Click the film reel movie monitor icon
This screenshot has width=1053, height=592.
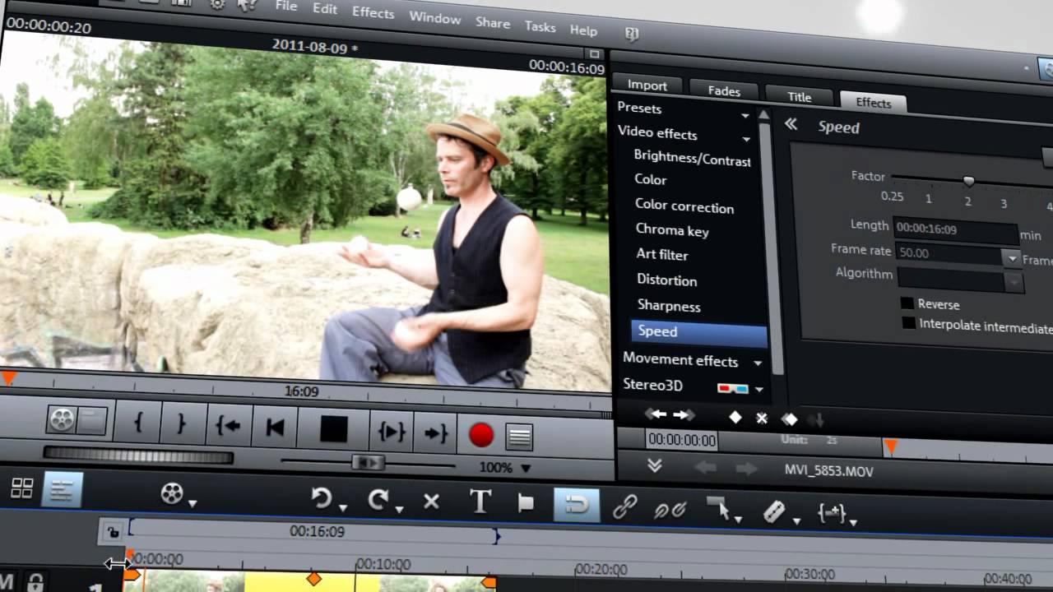pos(62,419)
